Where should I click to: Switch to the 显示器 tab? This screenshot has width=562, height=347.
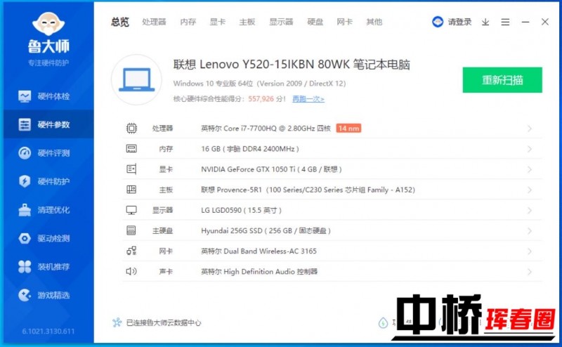pos(282,22)
